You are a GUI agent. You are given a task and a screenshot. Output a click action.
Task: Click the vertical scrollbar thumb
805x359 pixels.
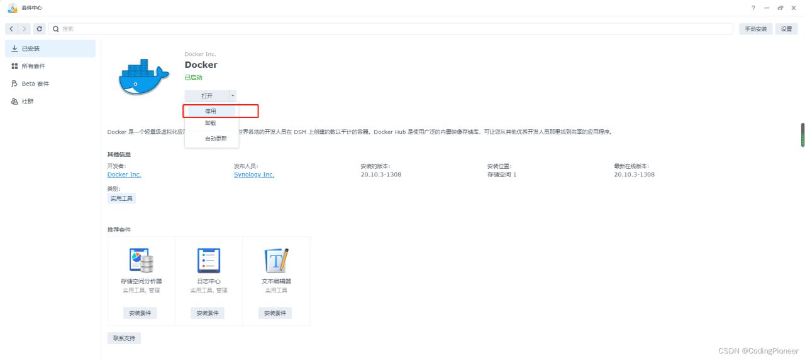point(802,135)
